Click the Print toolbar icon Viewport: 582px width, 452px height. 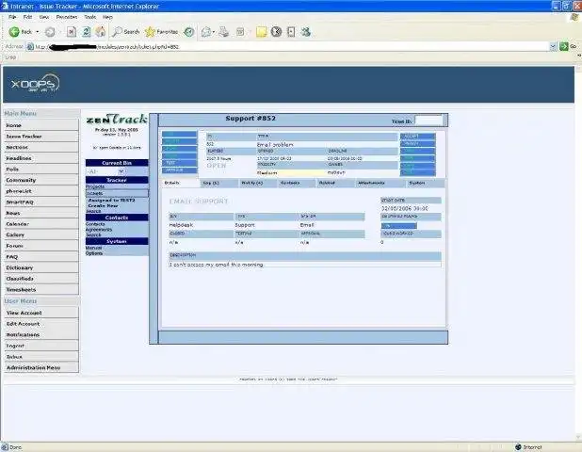pos(223,32)
